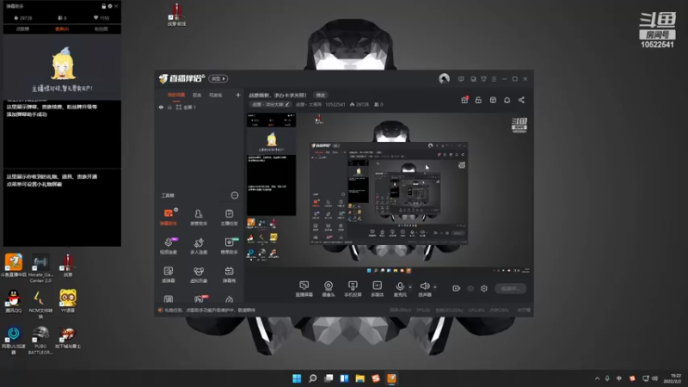Switch to the second scene tab
The width and height of the screenshot is (688, 387).
pos(197,95)
